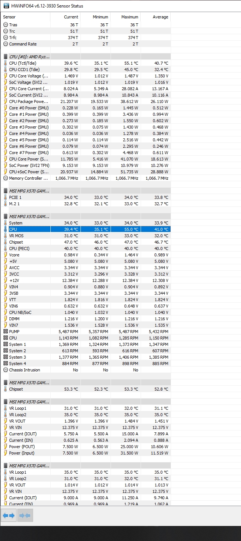Image resolution: width=241 pixels, height=541 pixels.
Task: Select the VIN6 row label
Action: tap(14, 306)
